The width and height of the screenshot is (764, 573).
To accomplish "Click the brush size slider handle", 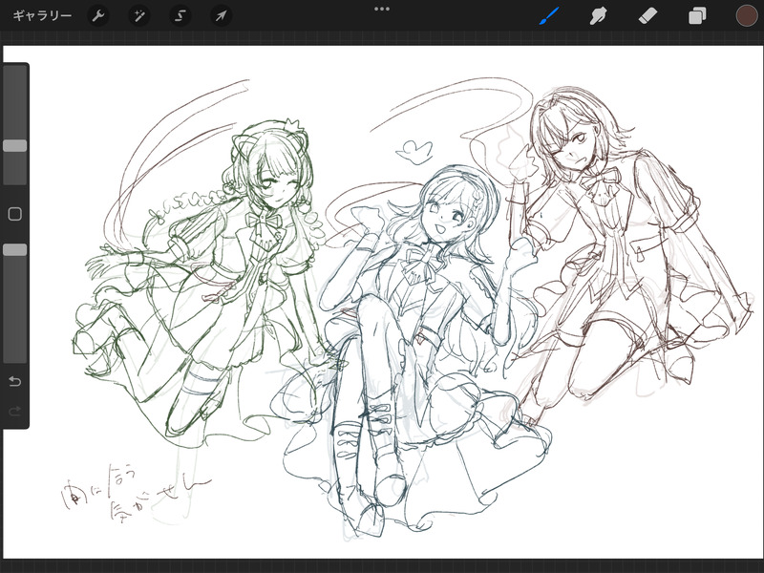I will pyautogui.click(x=15, y=146).
